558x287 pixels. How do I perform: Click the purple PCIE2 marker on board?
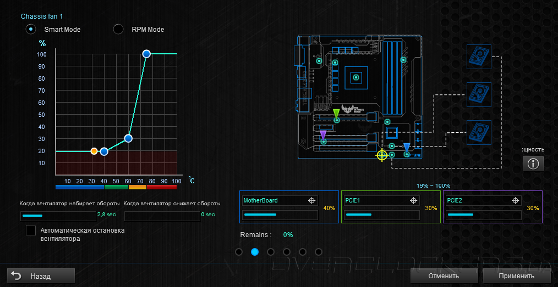[323, 135]
